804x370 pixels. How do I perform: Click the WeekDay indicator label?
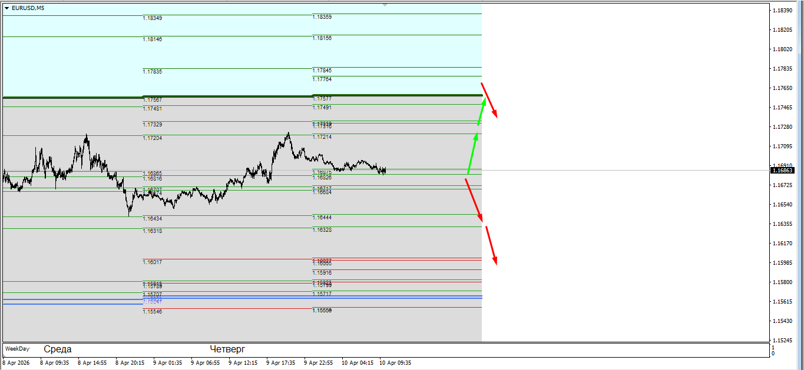[17, 349]
